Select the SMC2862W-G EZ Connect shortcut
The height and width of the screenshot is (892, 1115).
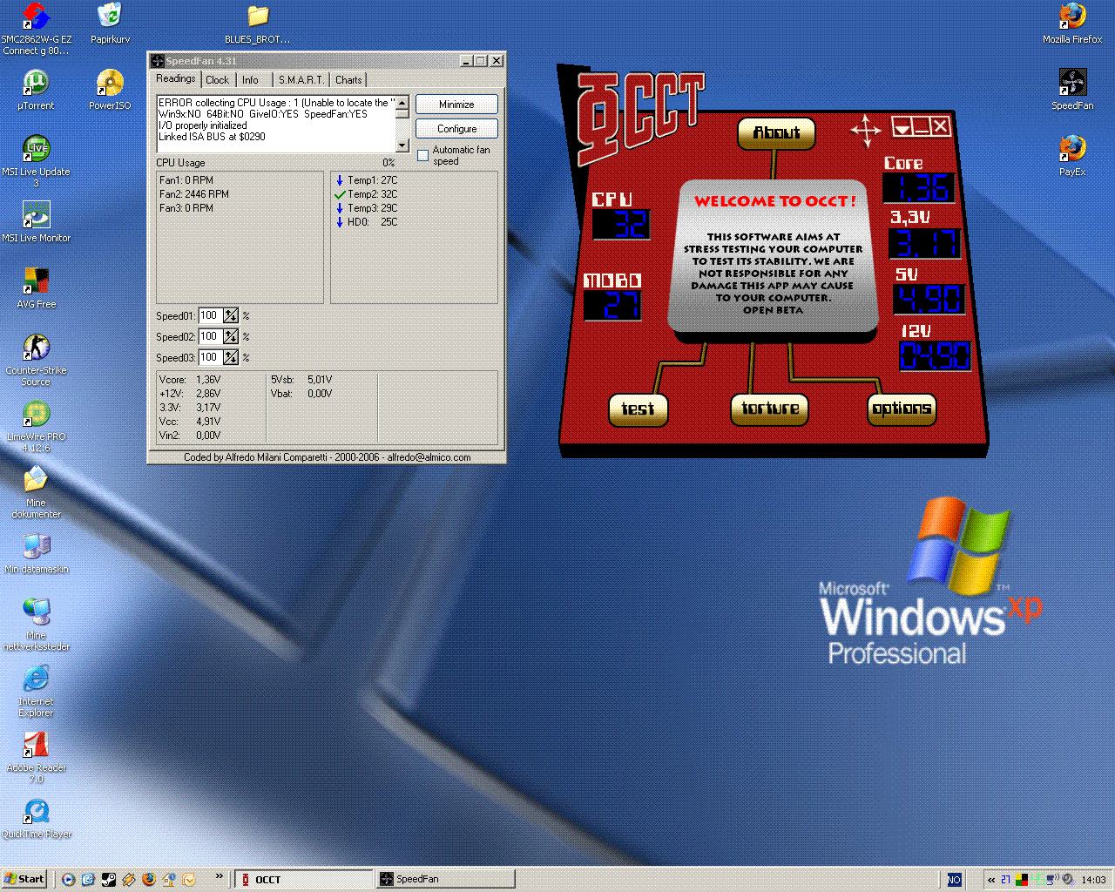[36, 29]
